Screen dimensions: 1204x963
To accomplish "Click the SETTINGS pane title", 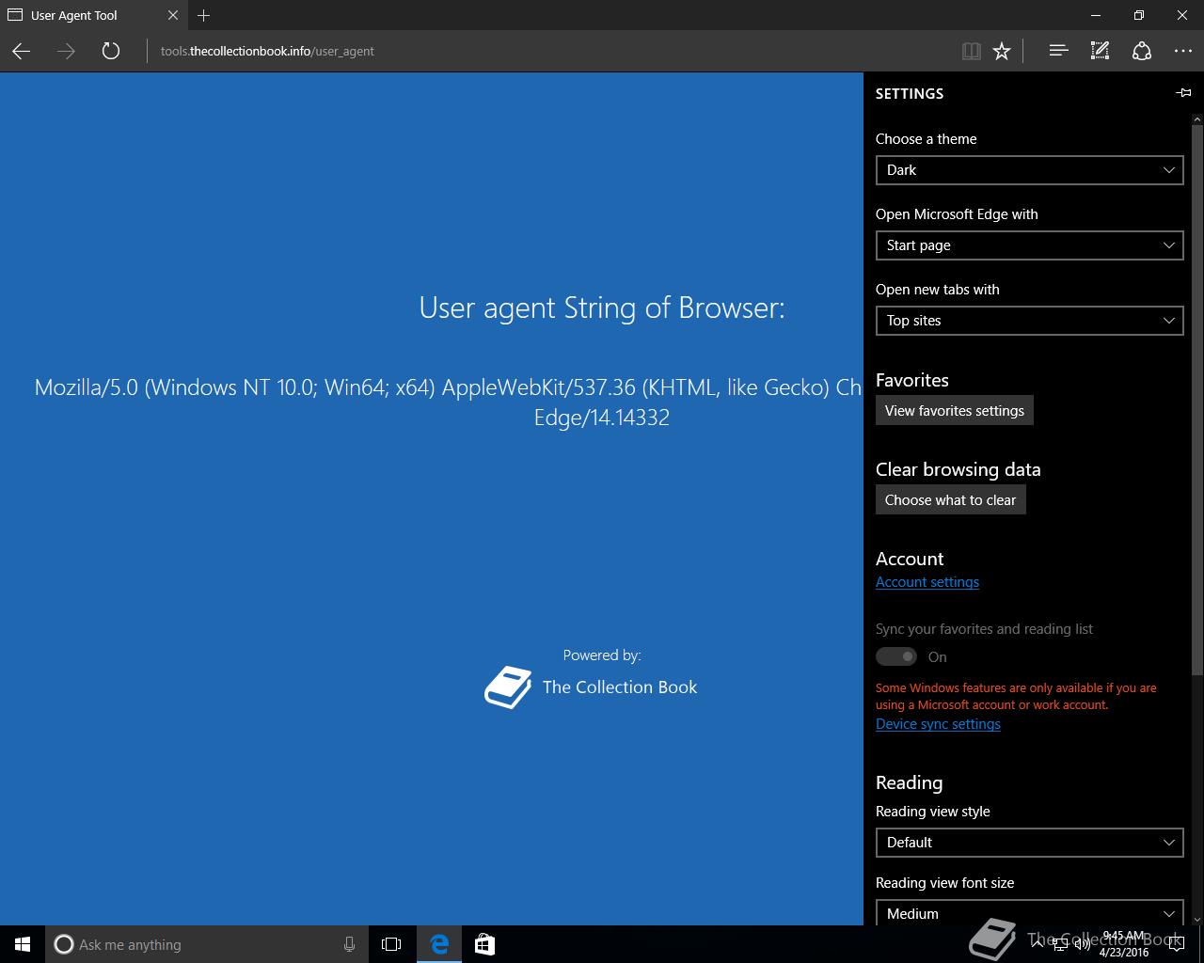I will (910, 93).
